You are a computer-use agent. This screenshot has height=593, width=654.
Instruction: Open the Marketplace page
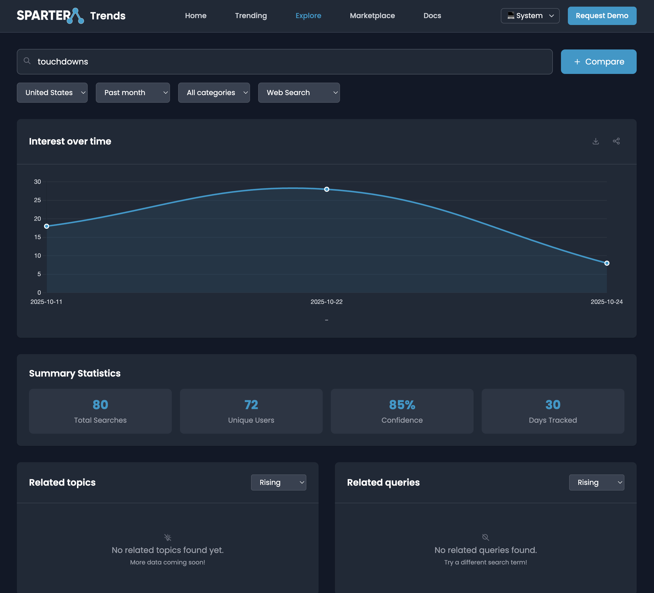pos(372,16)
